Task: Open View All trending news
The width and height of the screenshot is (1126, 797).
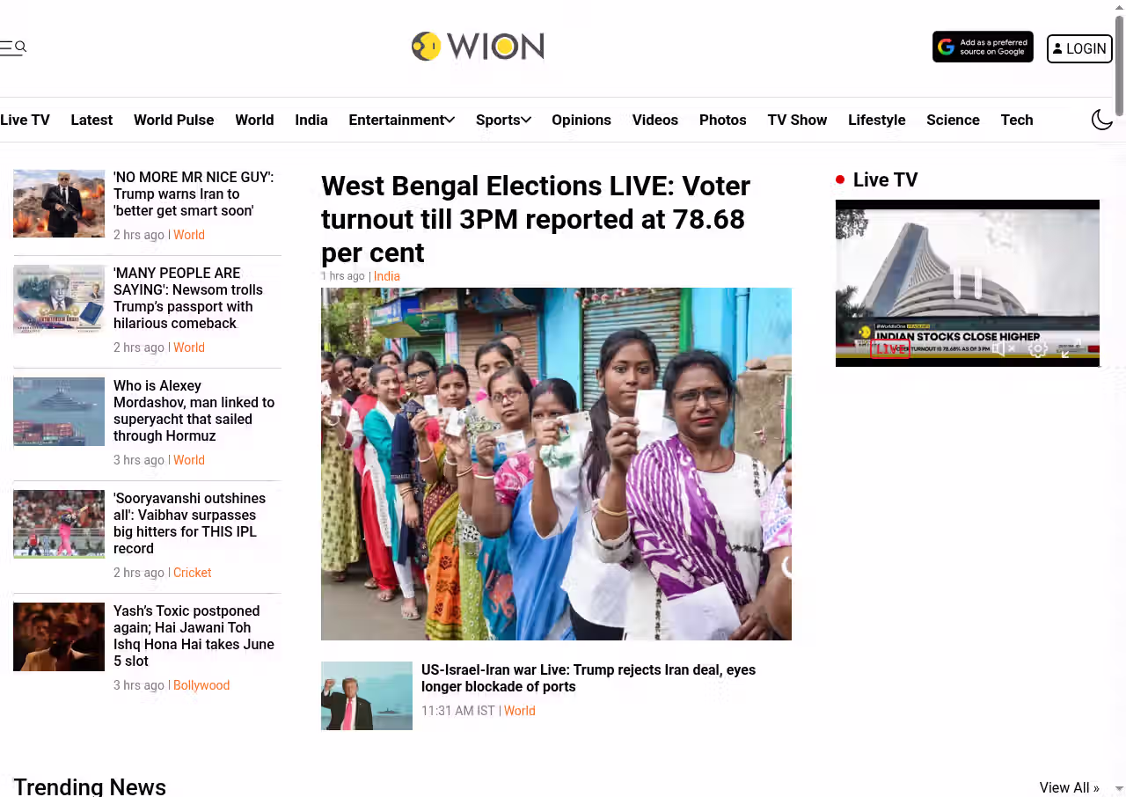Action: (x=1069, y=787)
